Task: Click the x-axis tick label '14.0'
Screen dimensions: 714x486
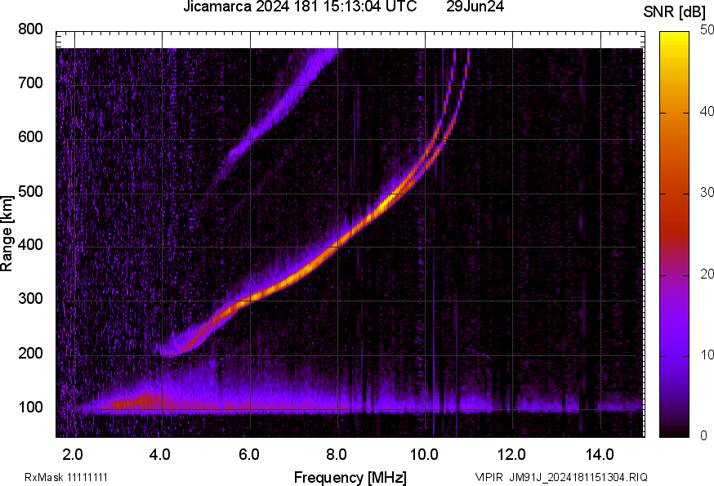Action: 600,455
